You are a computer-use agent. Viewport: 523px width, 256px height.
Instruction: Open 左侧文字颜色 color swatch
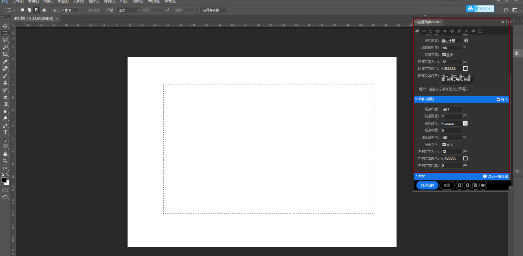[466, 159]
